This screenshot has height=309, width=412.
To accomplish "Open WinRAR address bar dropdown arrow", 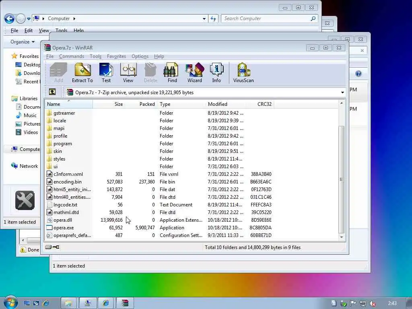I will tap(342, 93).
